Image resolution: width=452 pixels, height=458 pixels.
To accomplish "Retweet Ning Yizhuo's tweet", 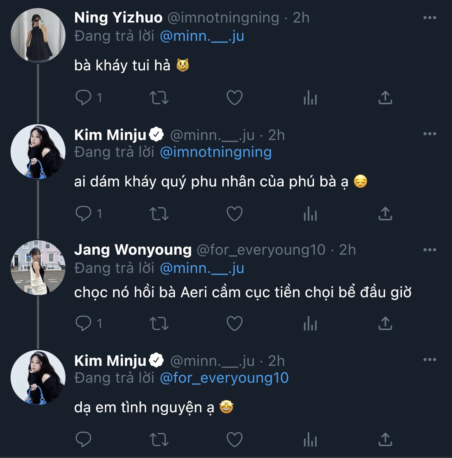I will (x=159, y=97).
